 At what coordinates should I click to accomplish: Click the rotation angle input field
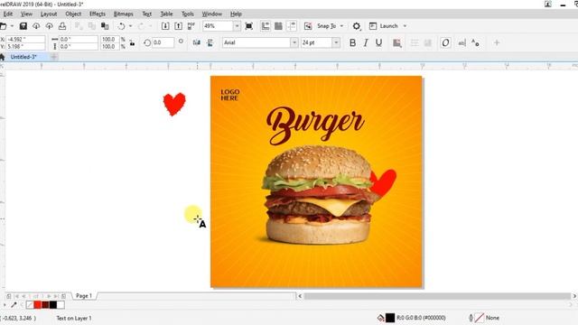tap(163, 42)
